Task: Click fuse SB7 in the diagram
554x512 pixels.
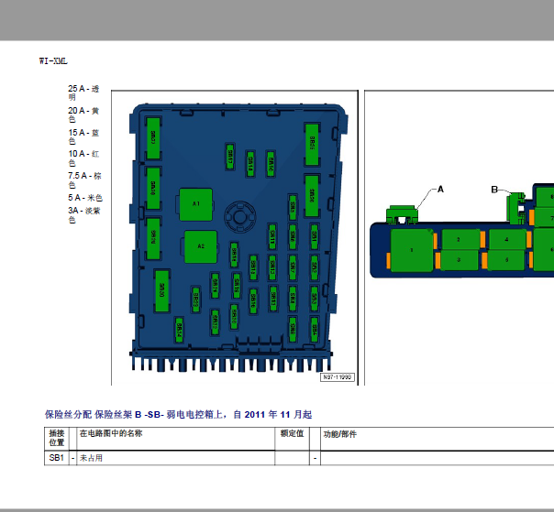Action: tap(293, 267)
